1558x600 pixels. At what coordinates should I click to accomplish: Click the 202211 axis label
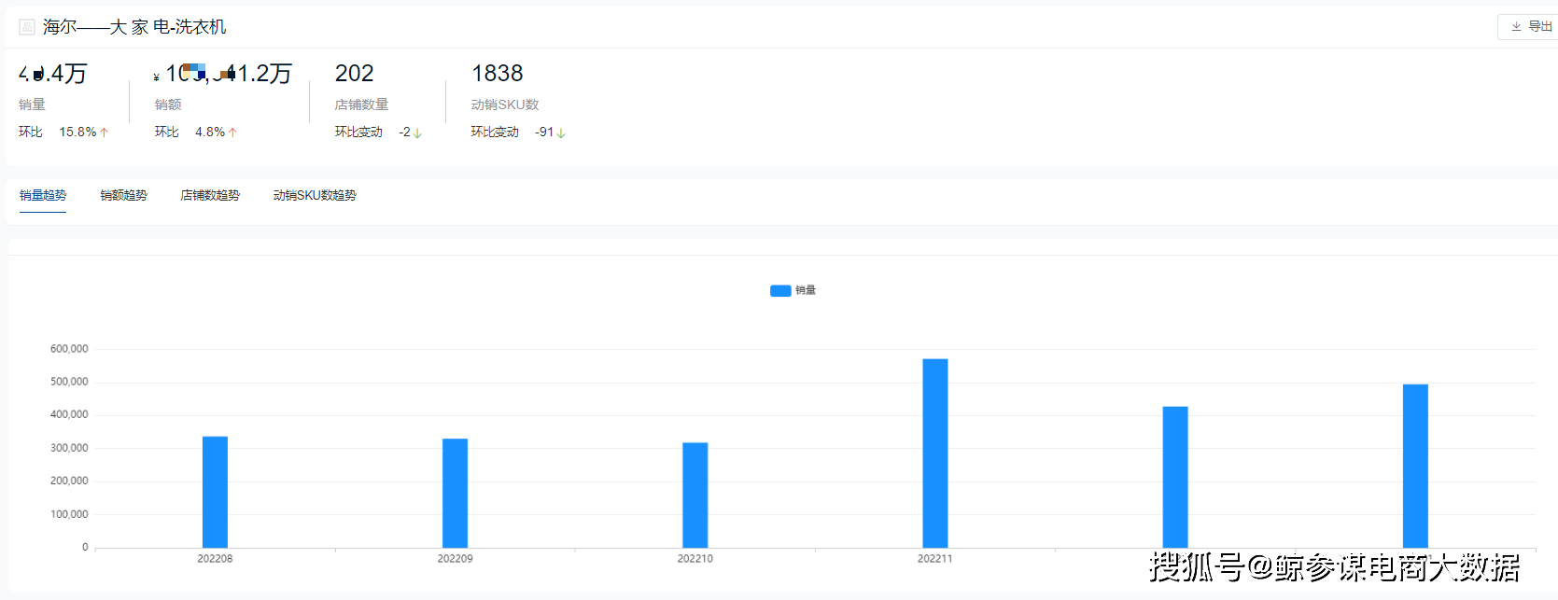coord(935,559)
